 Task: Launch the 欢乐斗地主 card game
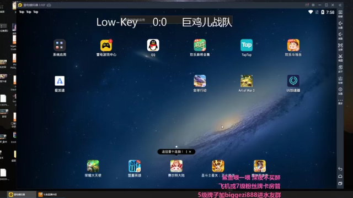[x=293, y=45]
